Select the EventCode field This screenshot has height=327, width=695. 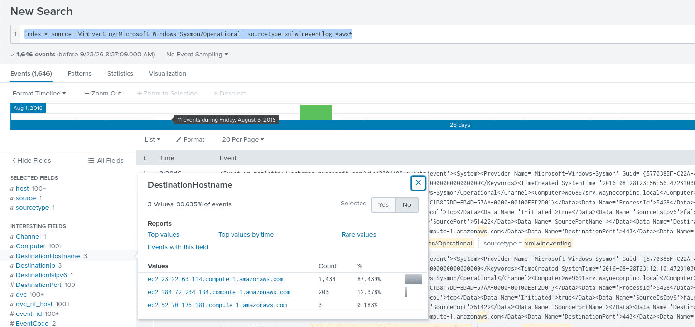(32, 323)
